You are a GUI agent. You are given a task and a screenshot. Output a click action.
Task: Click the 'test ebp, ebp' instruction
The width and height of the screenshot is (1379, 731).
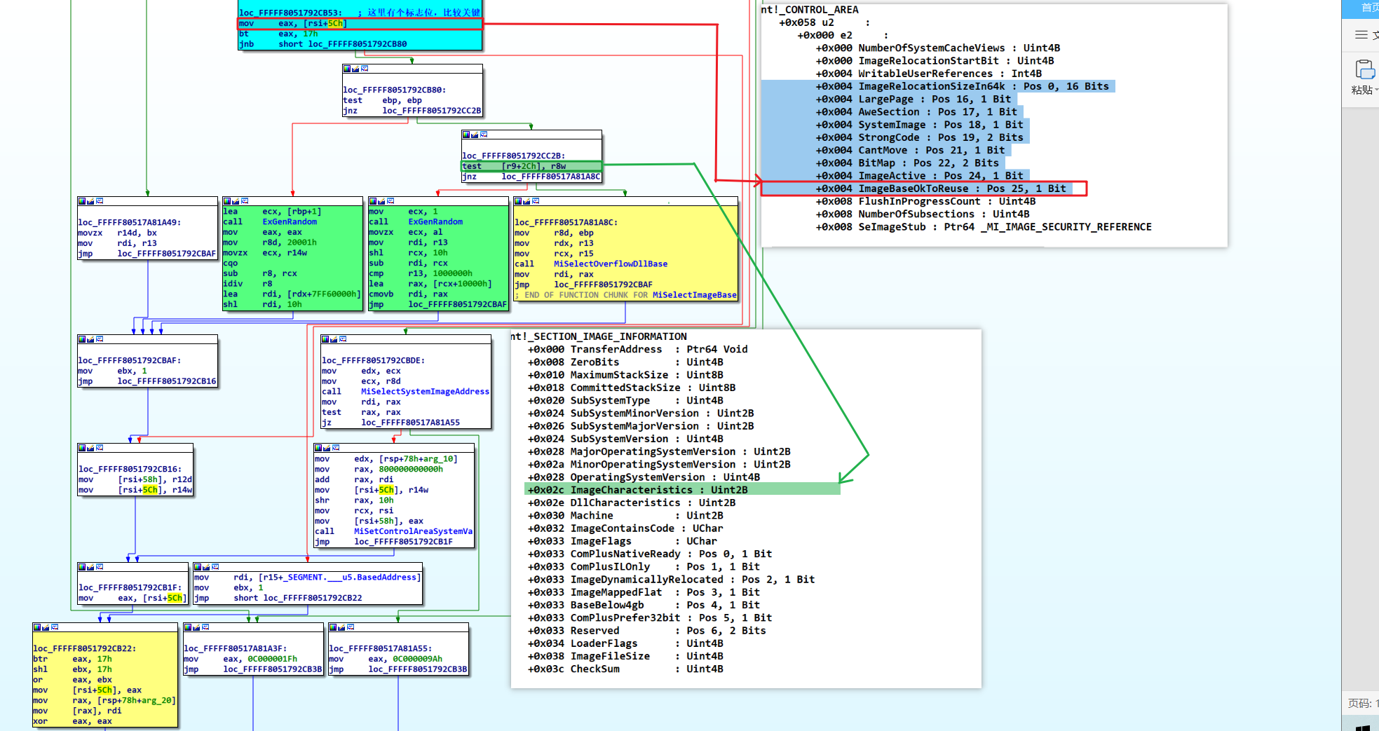[382, 100]
